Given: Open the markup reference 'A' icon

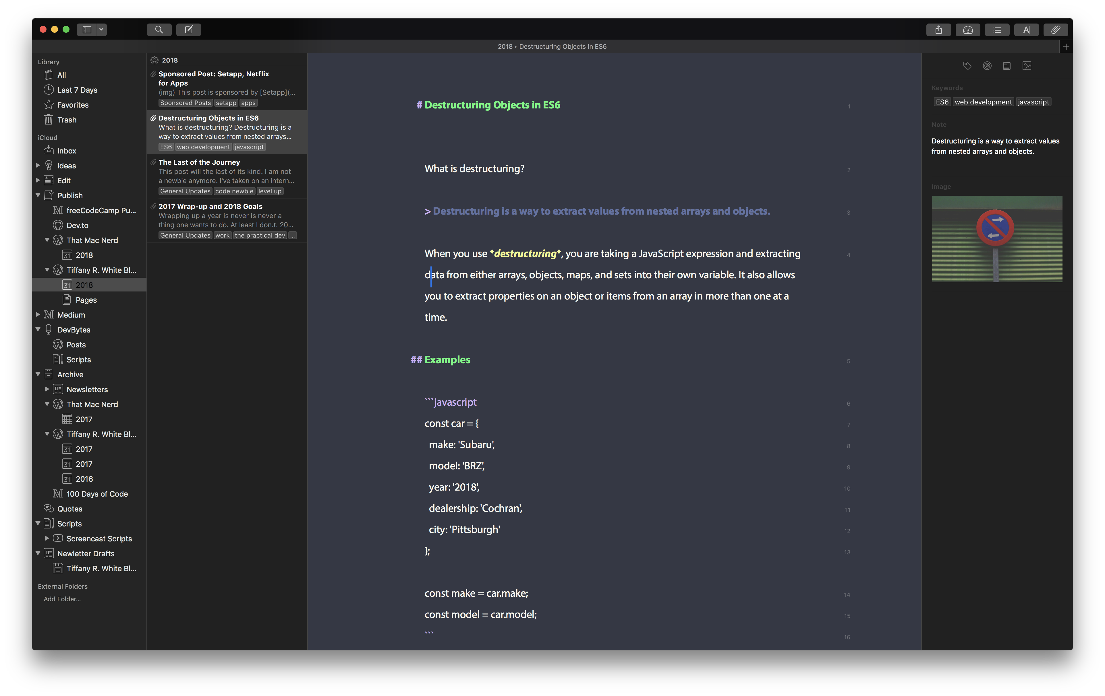Looking at the screenshot, I should (1027, 30).
